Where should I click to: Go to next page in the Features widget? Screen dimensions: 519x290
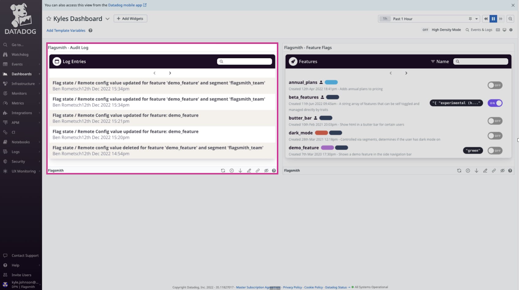pos(406,73)
